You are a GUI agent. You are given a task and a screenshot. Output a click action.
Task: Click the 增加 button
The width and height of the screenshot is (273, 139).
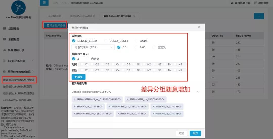point(79,77)
